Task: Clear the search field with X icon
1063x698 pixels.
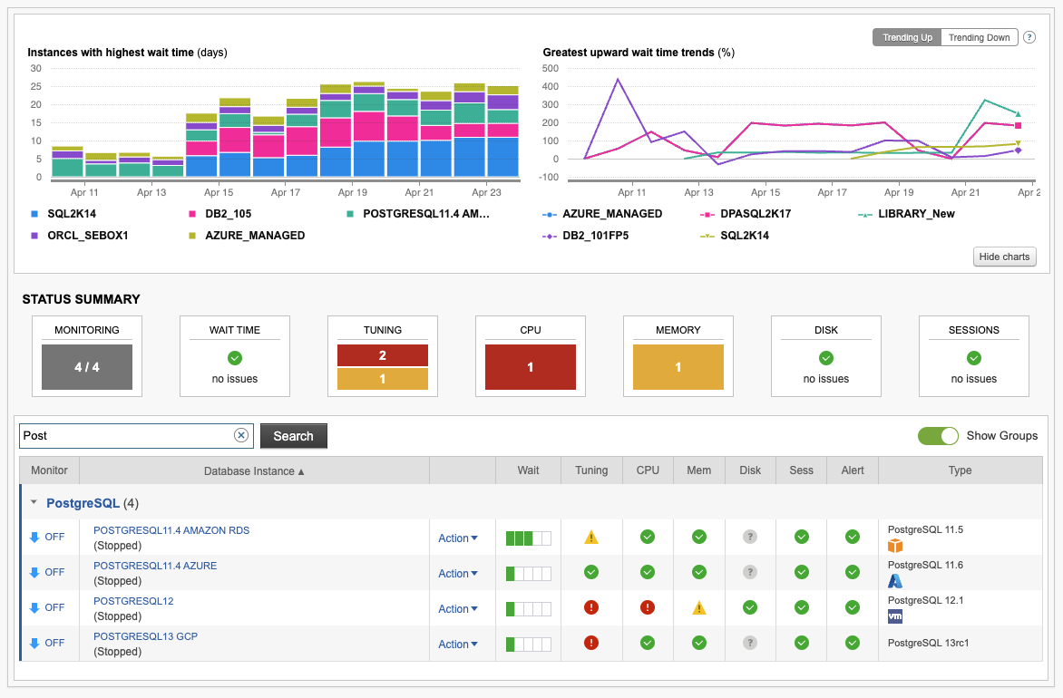Action: point(240,435)
